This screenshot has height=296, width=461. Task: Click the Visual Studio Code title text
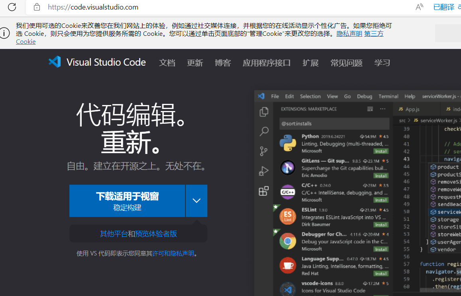[x=106, y=62]
